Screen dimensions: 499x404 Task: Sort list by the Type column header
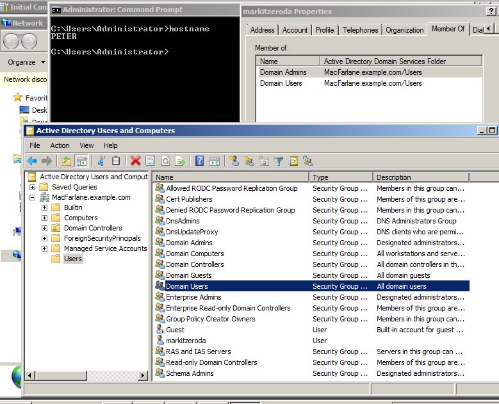click(341, 177)
